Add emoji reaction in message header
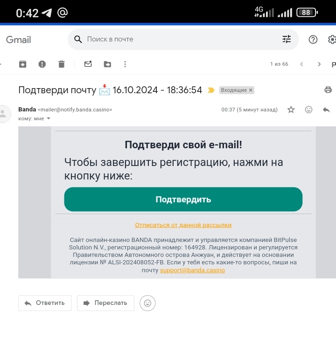The height and width of the screenshot is (345, 336). [308, 110]
